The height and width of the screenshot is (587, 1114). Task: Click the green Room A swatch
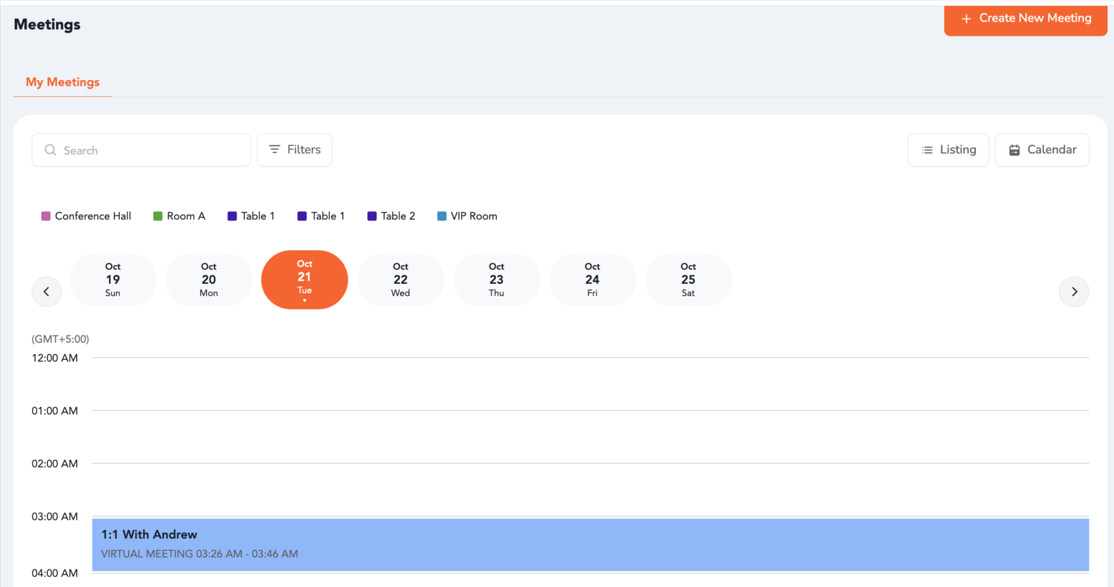[158, 216]
